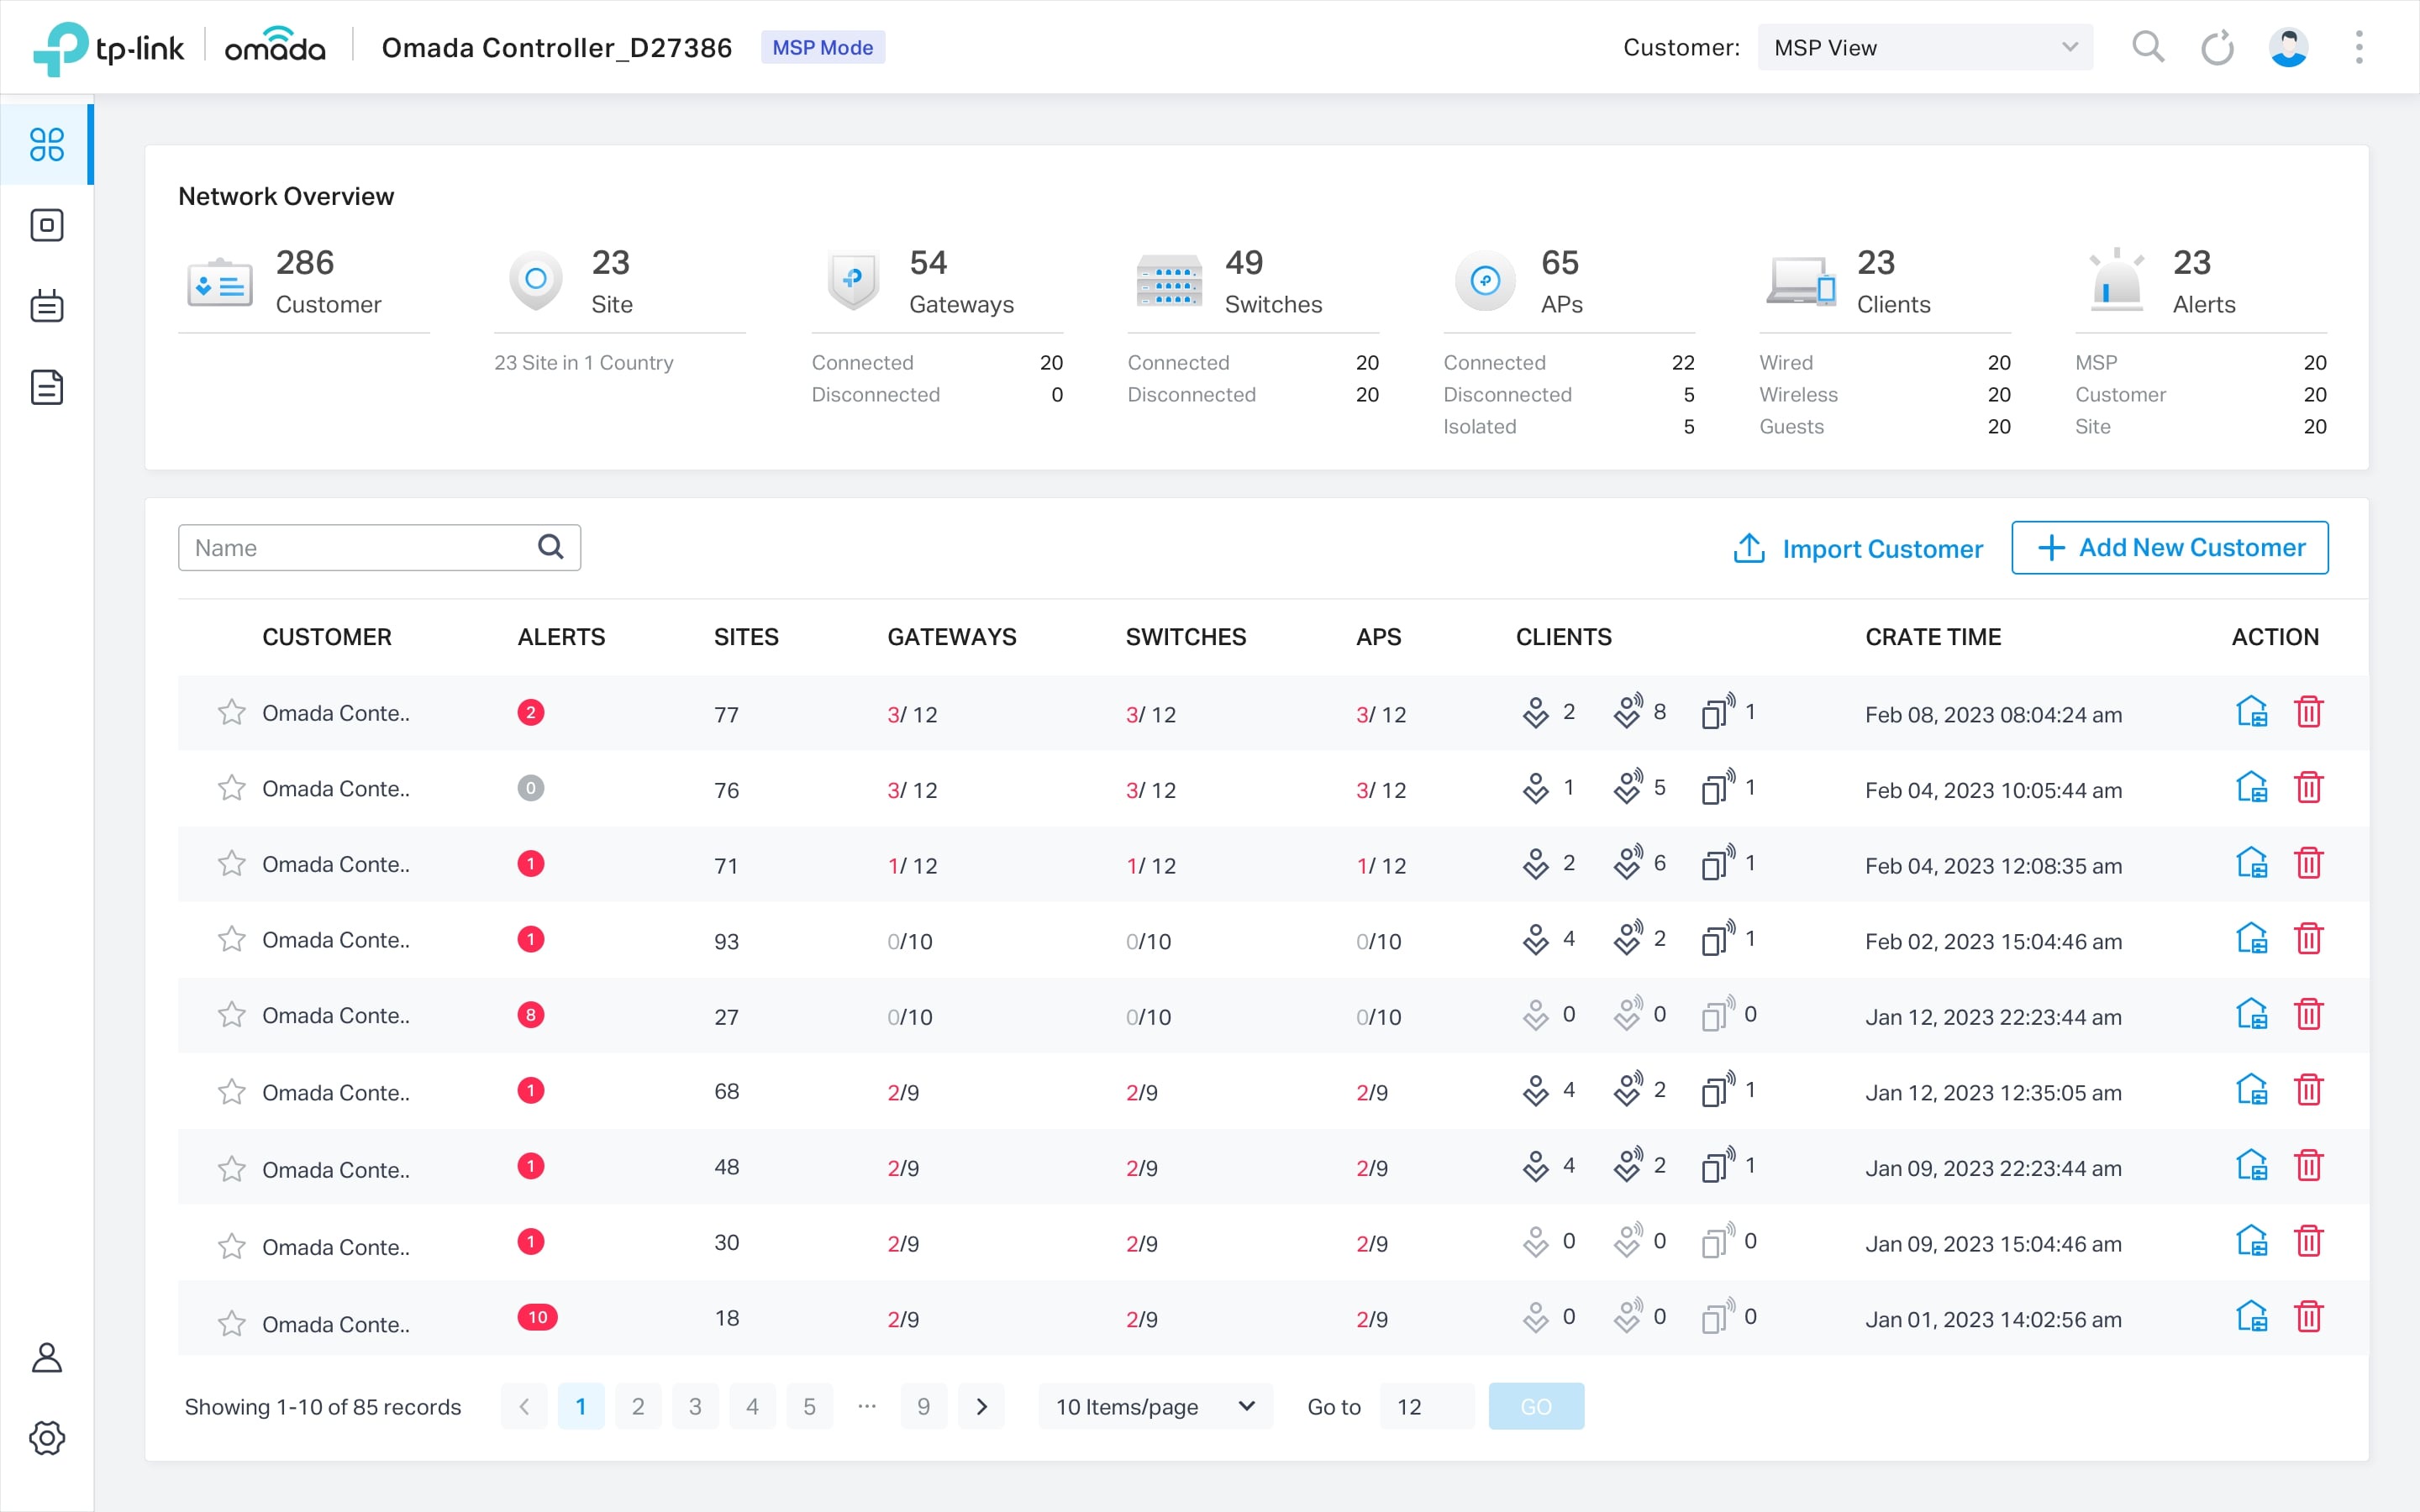Click the Name search input field
The image size is (2420, 1512).
379,547
